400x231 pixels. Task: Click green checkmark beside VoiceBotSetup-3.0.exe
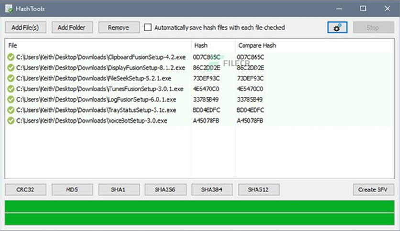(11, 121)
